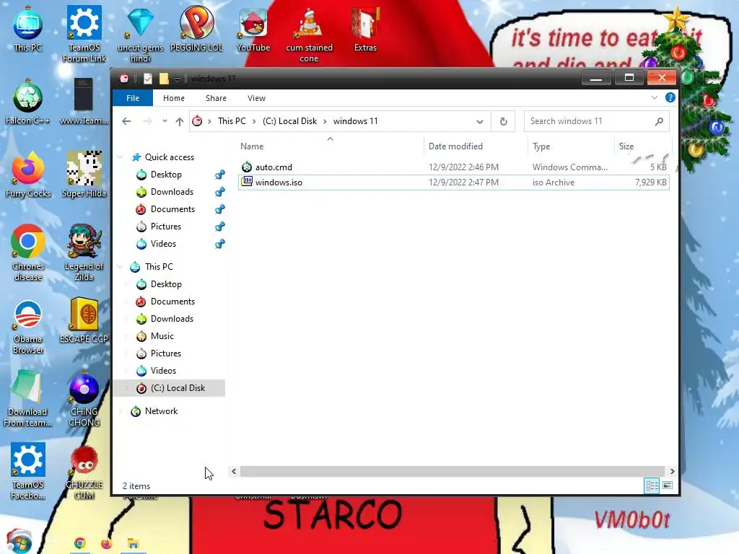Click the windows 11 breadcrumb segment
739x554 pixels.
click(355, 121)
